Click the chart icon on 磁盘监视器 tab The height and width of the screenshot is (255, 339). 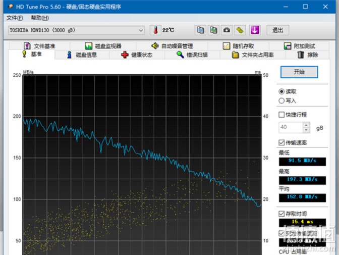(x=88, y=46)
